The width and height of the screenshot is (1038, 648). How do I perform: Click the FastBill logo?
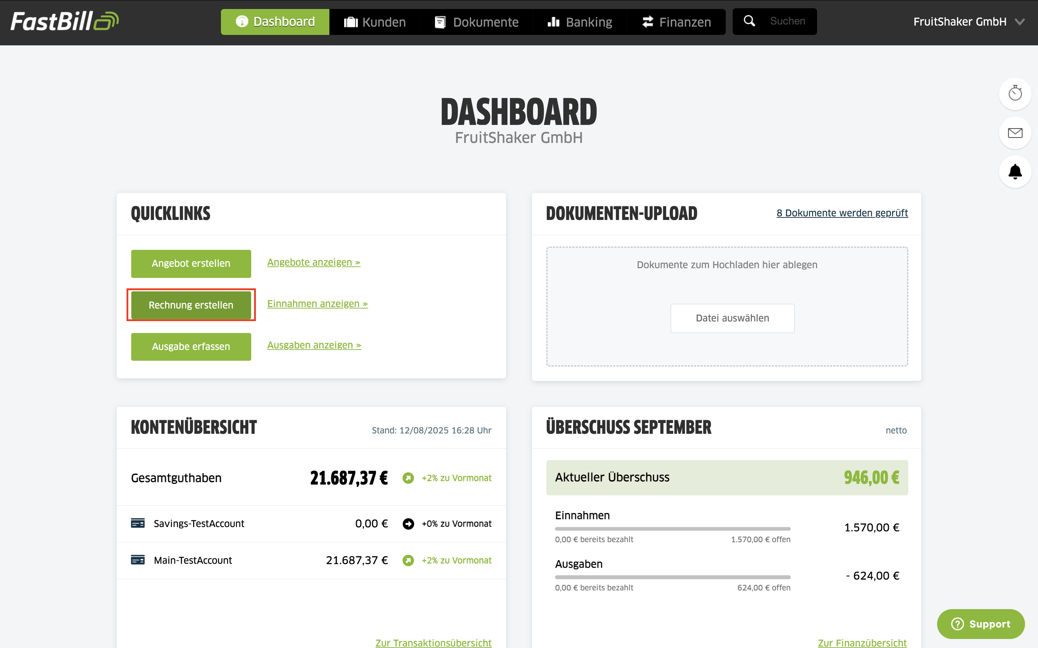click(65, 22)
